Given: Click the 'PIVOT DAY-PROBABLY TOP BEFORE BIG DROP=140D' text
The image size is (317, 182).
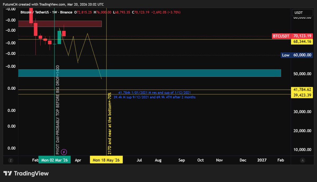Looking at the screenshot, I should pyautogui.click(x=58, y=110).
